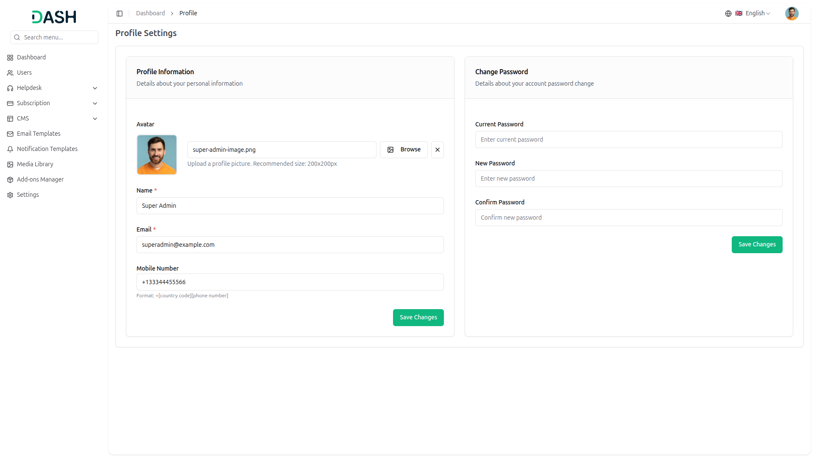814x458 pixels.
Task: Save Changes in Profile Information card
Action: pyautogui.click(x=418, y=318)
